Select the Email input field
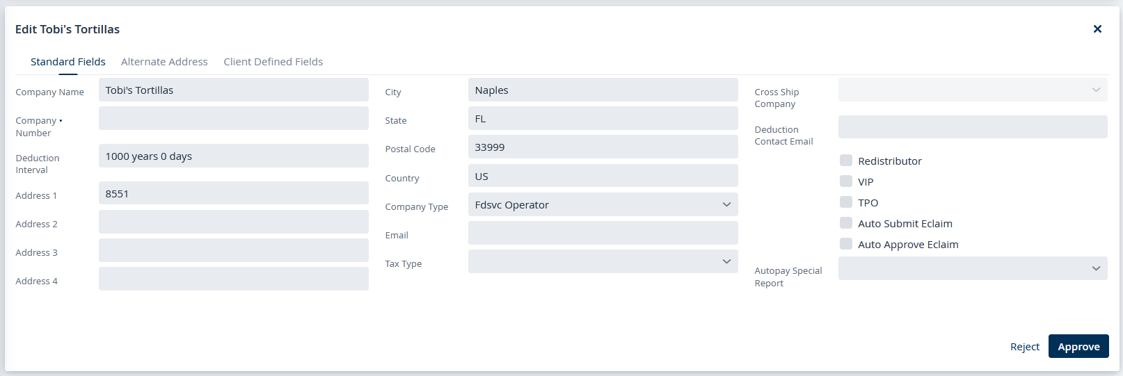This screenshot has height=376, width=1123. pos(603,233)
